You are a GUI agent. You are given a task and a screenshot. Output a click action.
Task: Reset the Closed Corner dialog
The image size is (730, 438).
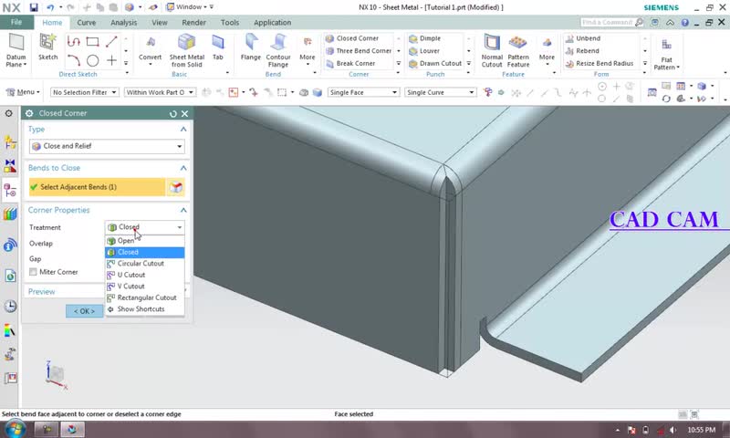click(x=172, y=113)
